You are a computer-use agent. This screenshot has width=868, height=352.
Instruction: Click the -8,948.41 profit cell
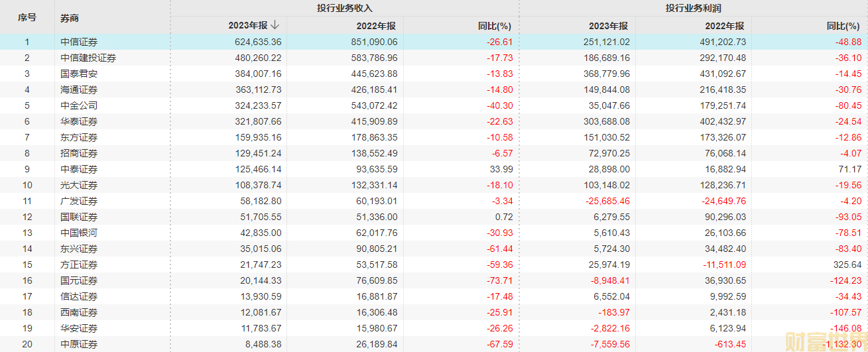click(611, 280)
